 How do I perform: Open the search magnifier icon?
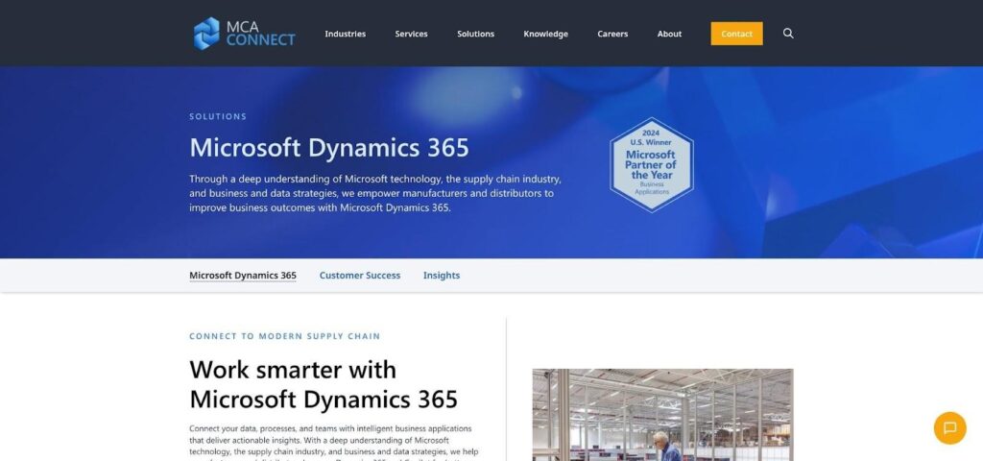tap(788, 34)
